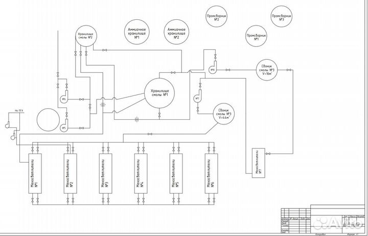Screen dimensions: 368x236
Task: Select pump symbol №5
Action: [x=64, y=128]
